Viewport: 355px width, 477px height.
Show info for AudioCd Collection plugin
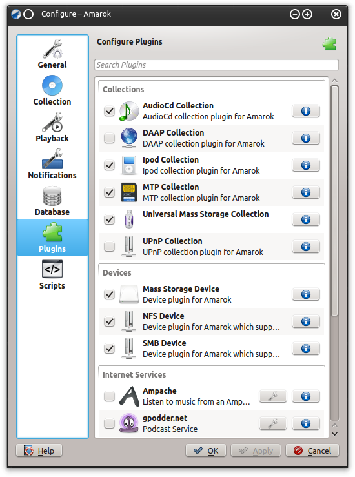[306, 111]
